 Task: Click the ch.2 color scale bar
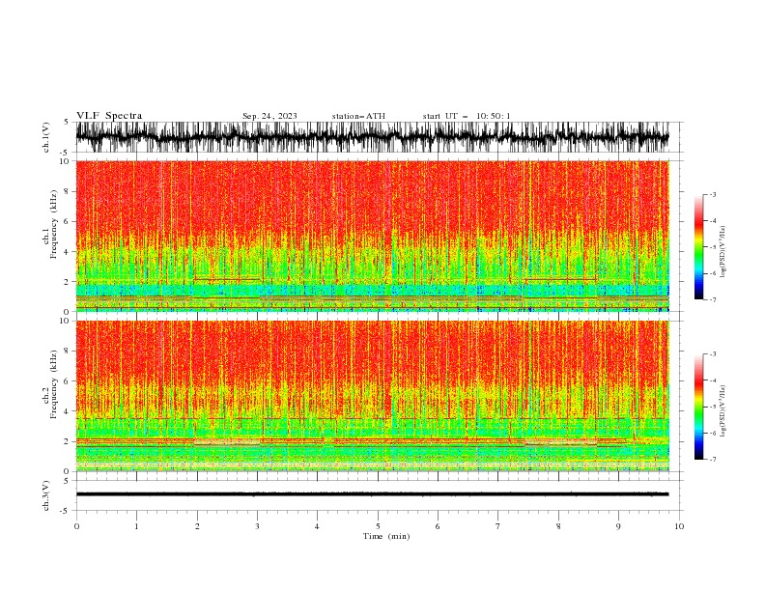pyautogui.click(x=698, y=407)
